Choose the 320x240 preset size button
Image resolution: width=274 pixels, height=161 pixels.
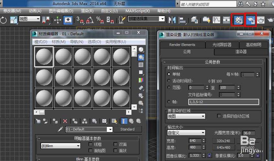[x=223, y=141]
